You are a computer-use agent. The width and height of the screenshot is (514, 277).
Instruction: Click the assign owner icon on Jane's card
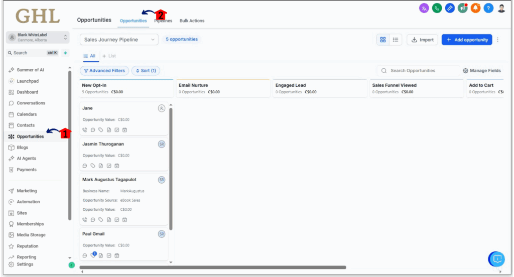162,108
